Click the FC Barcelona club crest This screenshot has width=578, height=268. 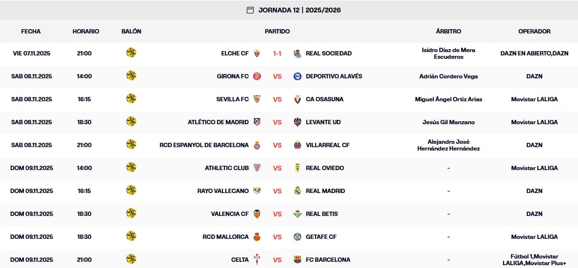point(297,260)
